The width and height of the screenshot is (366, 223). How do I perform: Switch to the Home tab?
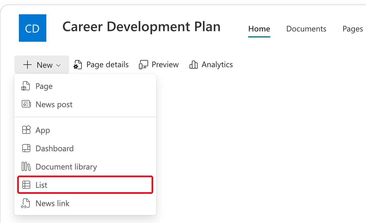[x=259, y=29]
